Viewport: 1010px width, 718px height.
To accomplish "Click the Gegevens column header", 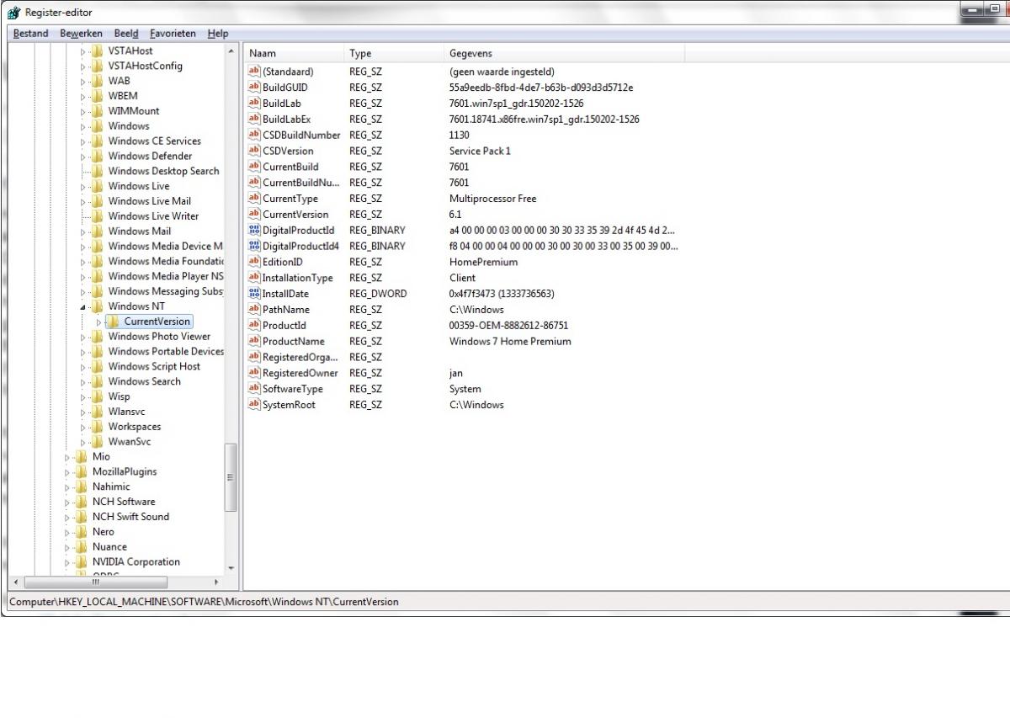I will (x=564, y=54).
